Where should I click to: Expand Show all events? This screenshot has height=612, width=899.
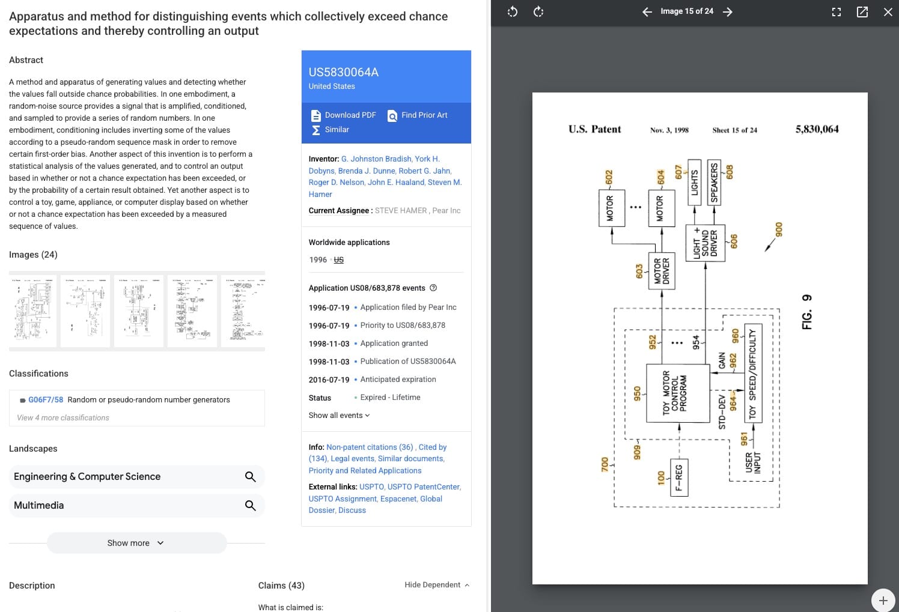pyautogui.click(x=339, y=415)
